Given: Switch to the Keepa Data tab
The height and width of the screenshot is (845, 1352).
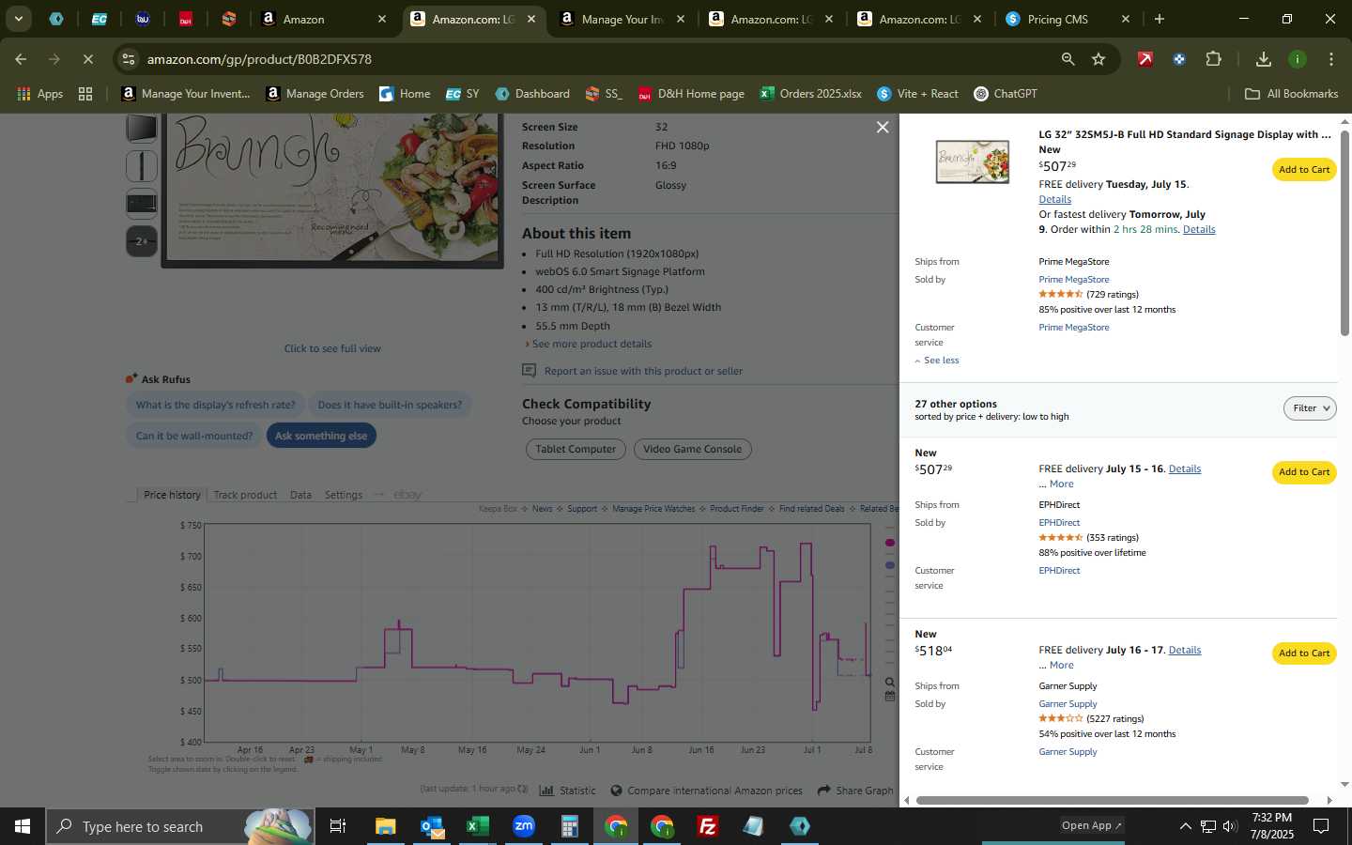Looking at the screenshot, I should 300,495.
